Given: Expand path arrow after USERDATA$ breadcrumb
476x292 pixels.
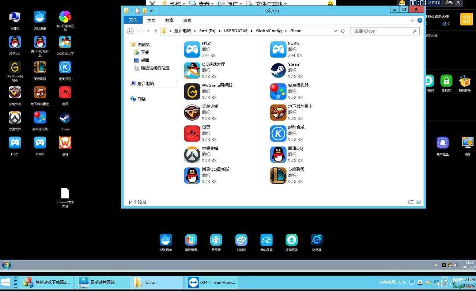Looking at the screenshot, I should click(252, 31).
